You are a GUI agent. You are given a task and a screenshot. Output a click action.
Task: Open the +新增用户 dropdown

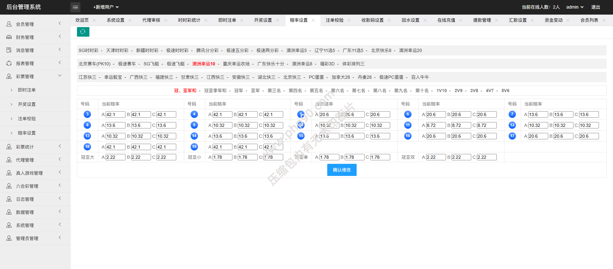pos(106,7)
